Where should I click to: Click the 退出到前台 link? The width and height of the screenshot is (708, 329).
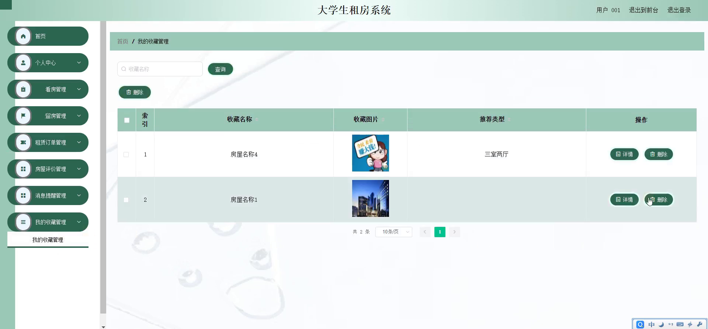643,10
